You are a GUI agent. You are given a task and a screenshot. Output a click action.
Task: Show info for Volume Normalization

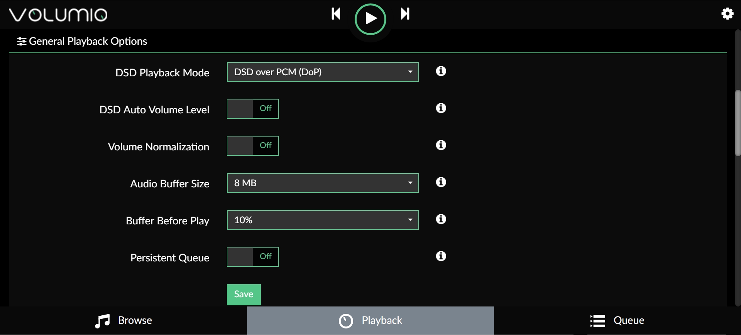click(x=441, y=145)
